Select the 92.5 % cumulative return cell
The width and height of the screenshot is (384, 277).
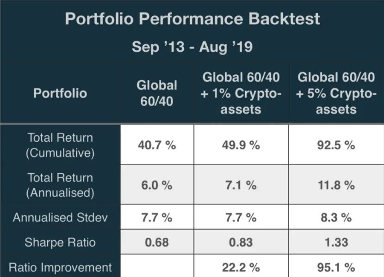pyautogui.click(x=336, y=145)
